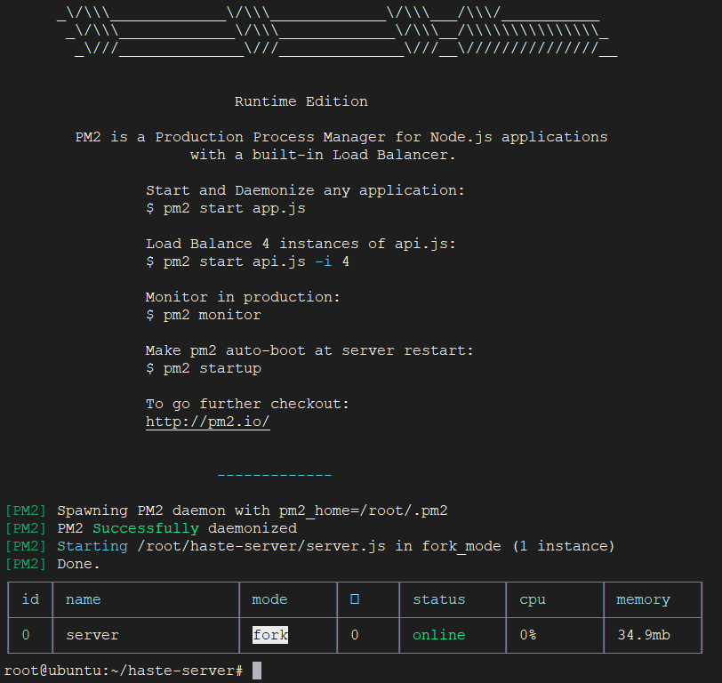Click the 'Successfully' word in the log
The width and height of the screenshot is (722, 683).
tap(146, 528)
